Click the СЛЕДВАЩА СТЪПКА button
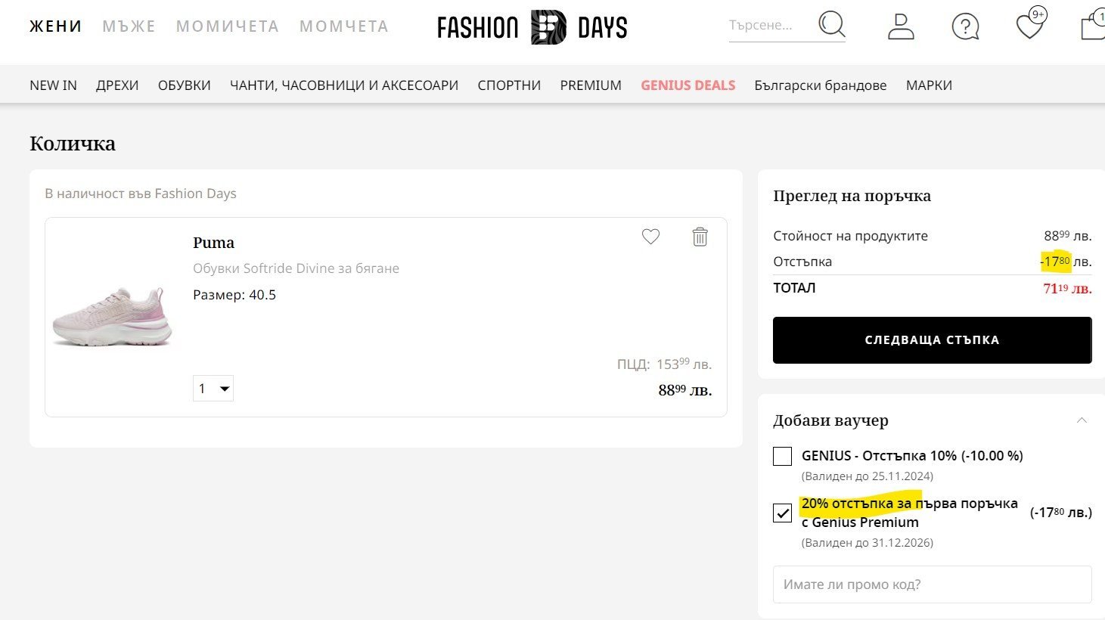Viewport: 1105px width, 620px height. tap(932, 340)
